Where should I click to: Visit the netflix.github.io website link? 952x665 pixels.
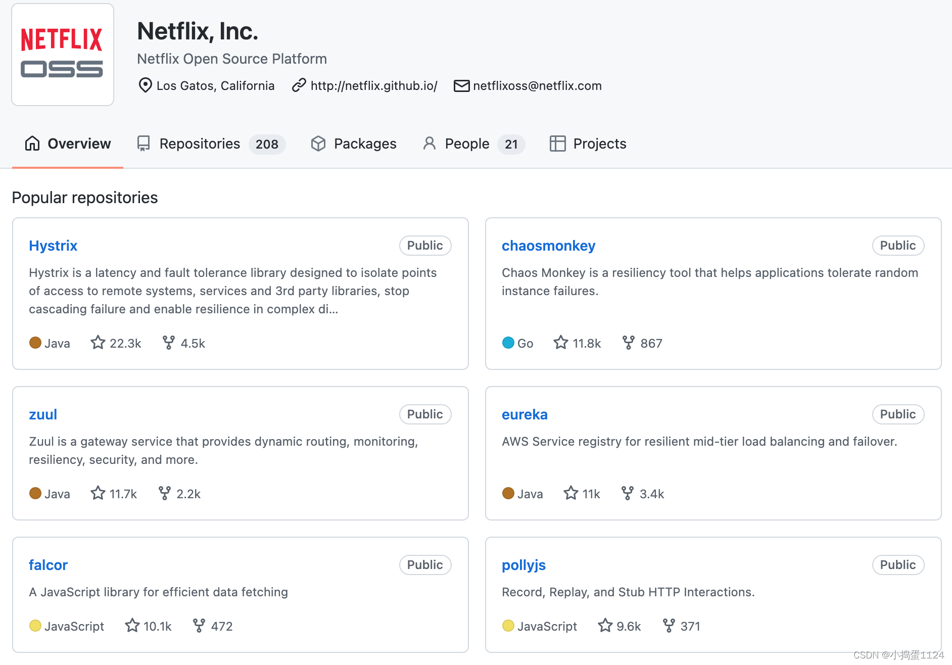373,86
